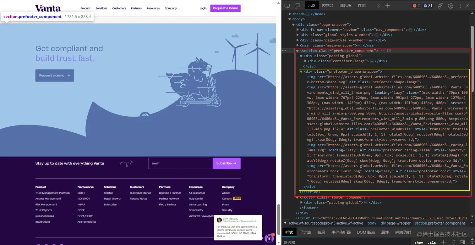Open the Careers footer link
The image size is (475, 245).
click(227, 199)
